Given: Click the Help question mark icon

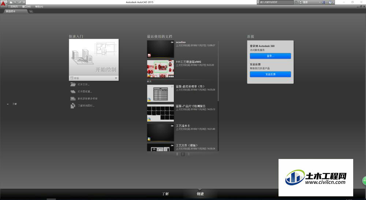Looking at the screenshot, I should 330,2.
